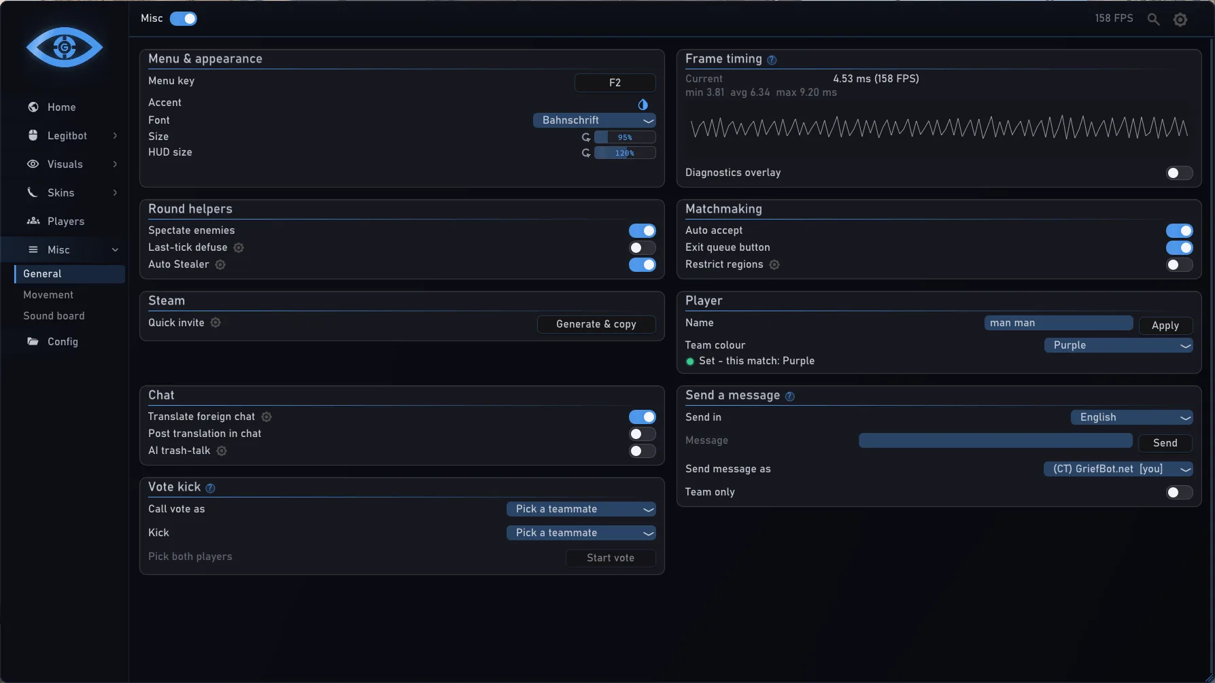Click Apply name button
1215x683 pixels.
pyautogui.click(x=1165, y=326)
